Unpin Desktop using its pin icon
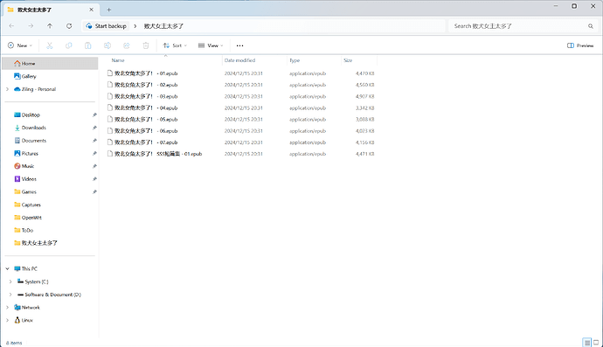This screenshot has height=347, width=603. click(x=94, y=115)
